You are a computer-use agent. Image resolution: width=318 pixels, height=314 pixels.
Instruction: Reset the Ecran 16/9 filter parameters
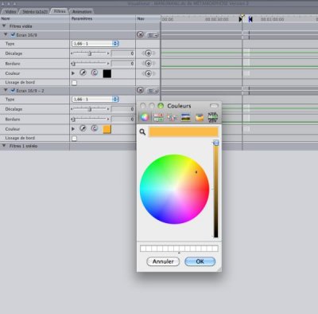[140, 34]
